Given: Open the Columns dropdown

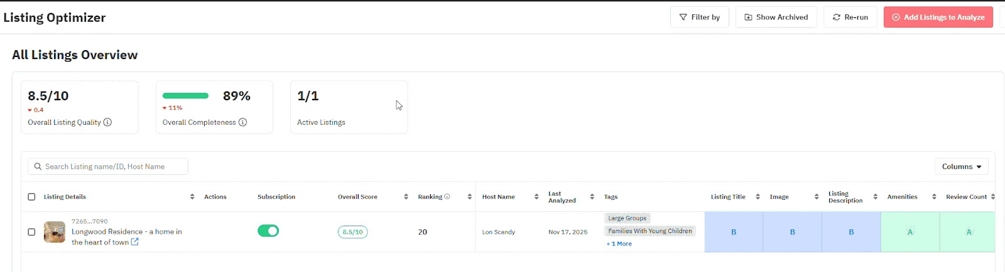Looking at the screenshot, I should [x=961, y=167].
